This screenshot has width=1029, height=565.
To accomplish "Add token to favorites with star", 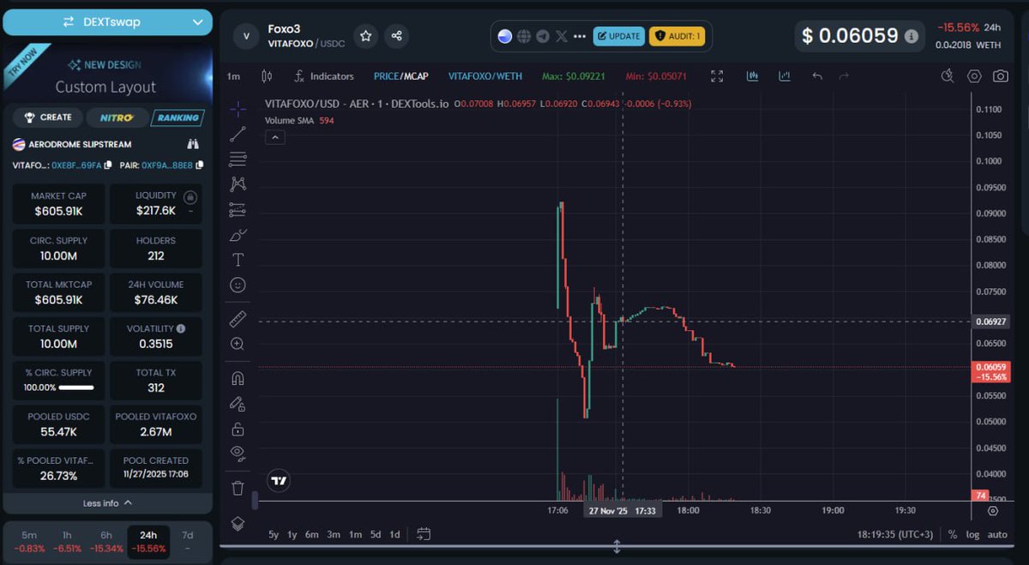I will pos(366,36).
